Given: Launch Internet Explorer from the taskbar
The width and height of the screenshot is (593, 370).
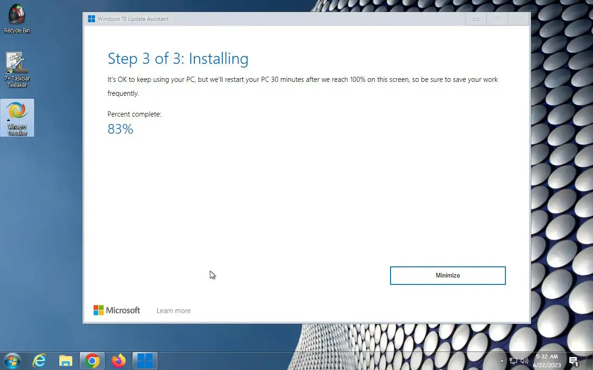Looking at the screenshot, I should click(x=39, y=360).
